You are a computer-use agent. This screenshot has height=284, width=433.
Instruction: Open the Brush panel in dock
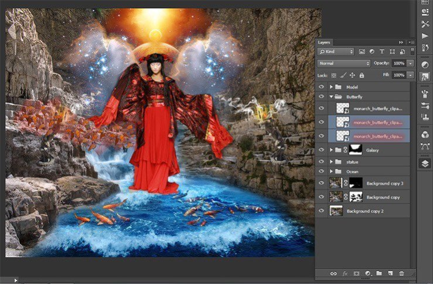click(x=425, y=106)
